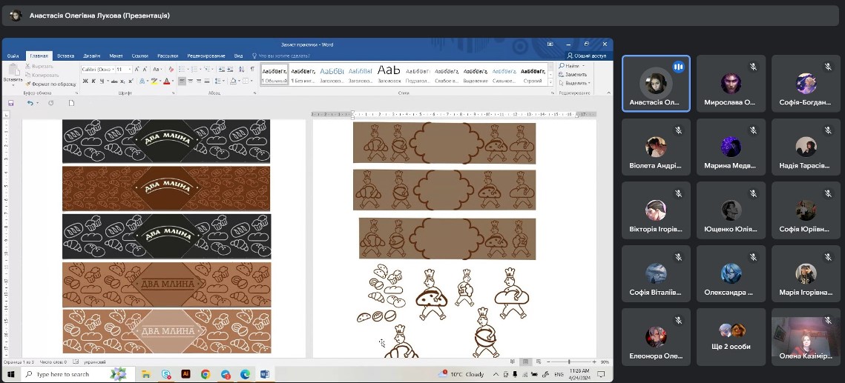845x383 pixels.
Task: Toggle subscript formatting
Action: click(x=120, y=81)
